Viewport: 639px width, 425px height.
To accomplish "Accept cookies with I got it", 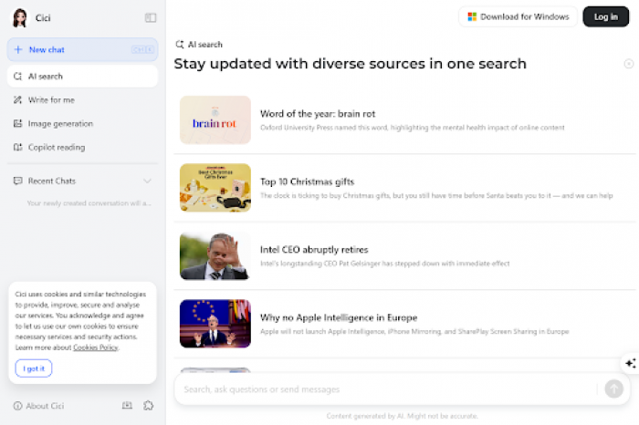I will [x=34, y=368].
